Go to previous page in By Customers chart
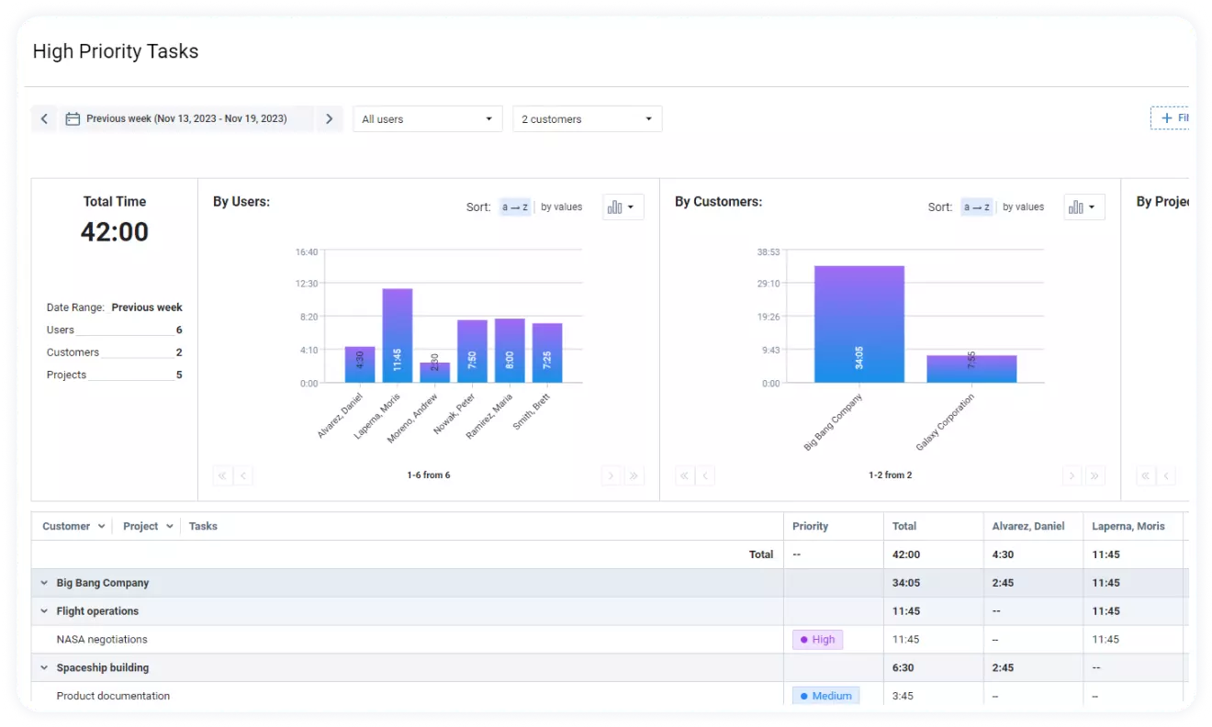1212x727 pixels. tap(705, 475)
